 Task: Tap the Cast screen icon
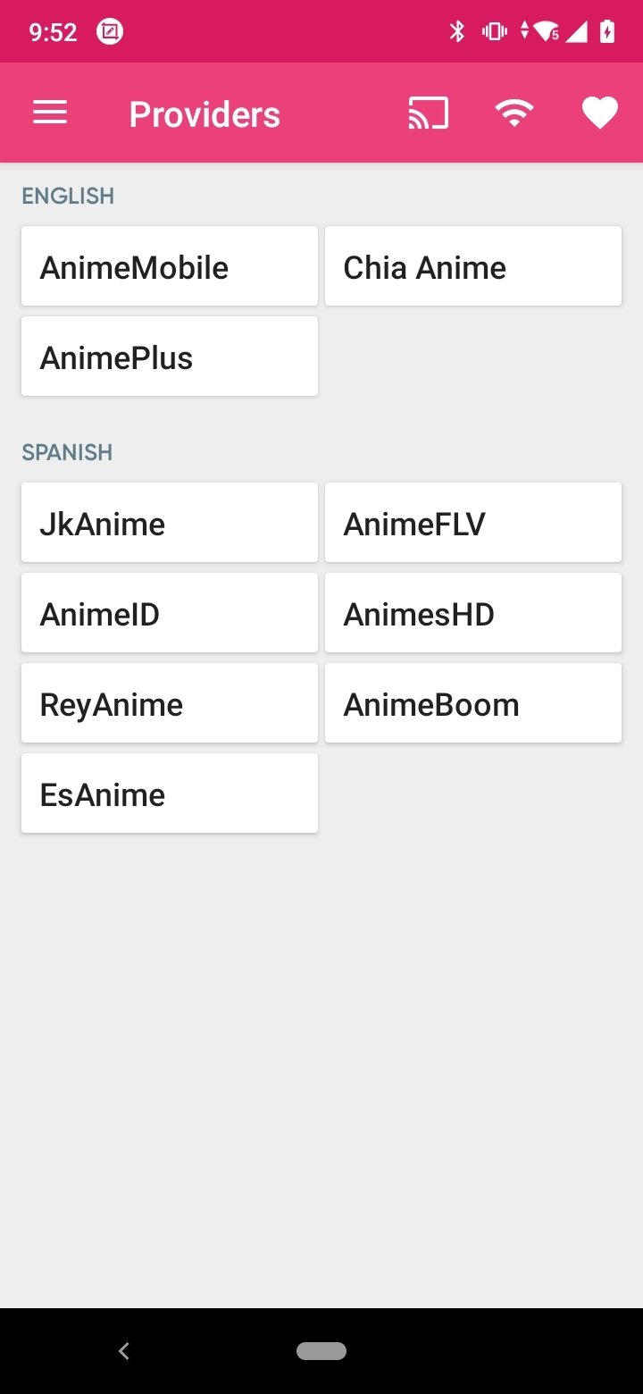(428, 113)
